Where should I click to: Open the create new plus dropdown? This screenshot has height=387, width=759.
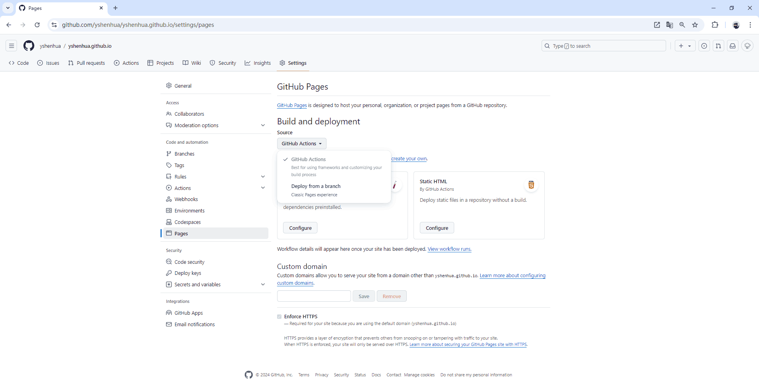point(685,46)
